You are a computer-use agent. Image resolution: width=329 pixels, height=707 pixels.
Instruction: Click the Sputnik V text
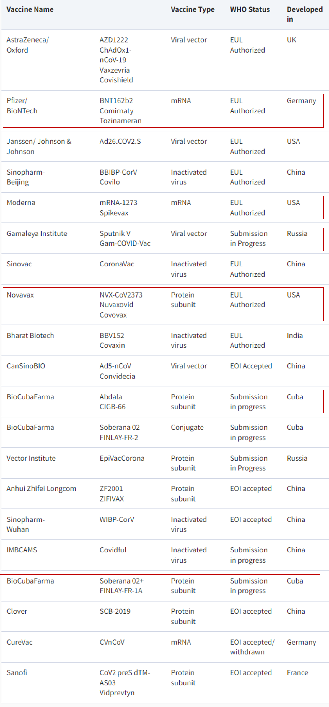point(115,233)
